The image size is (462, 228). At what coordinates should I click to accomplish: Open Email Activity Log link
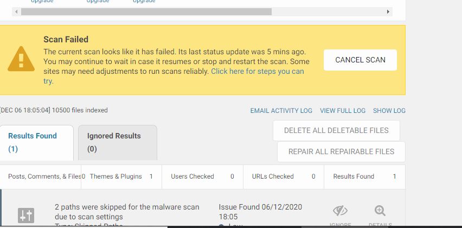[281, 110]
